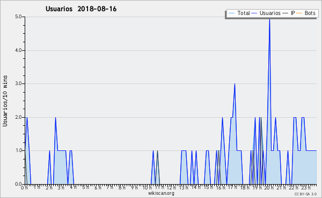Click the Usuarios/10 mins axis title
Viewport: 322px width, 198px height.
tap(5, 101)
